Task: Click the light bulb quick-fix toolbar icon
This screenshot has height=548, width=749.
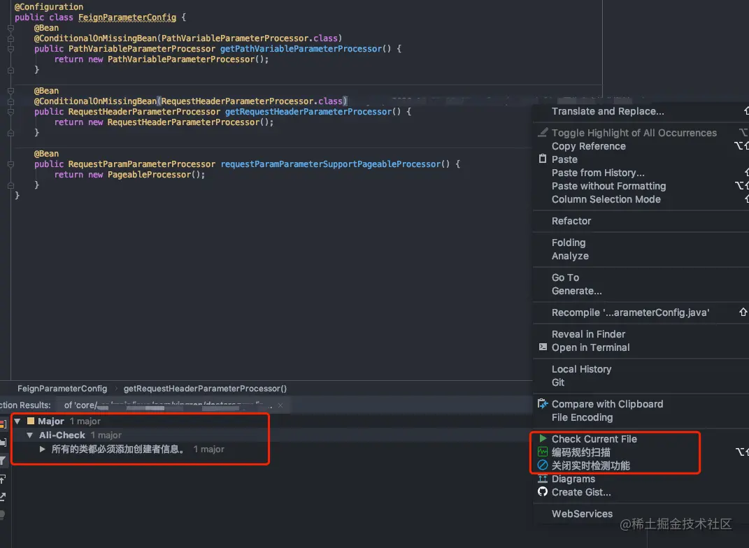Action: 2,514
